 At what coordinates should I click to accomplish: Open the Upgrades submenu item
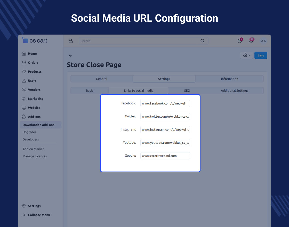[x=29, y=132]
